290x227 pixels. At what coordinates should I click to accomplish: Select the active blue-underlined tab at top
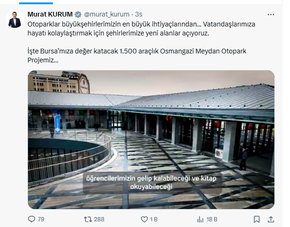pos(36,3)
